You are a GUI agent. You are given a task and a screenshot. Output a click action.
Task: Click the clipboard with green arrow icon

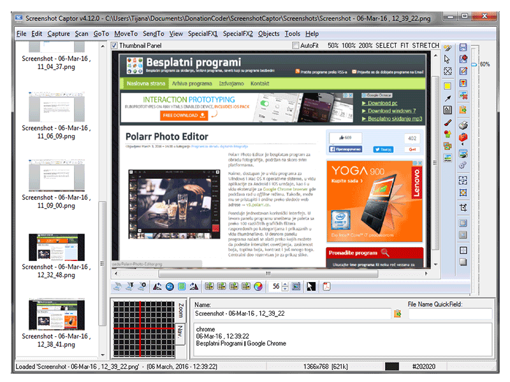point(463,110)
